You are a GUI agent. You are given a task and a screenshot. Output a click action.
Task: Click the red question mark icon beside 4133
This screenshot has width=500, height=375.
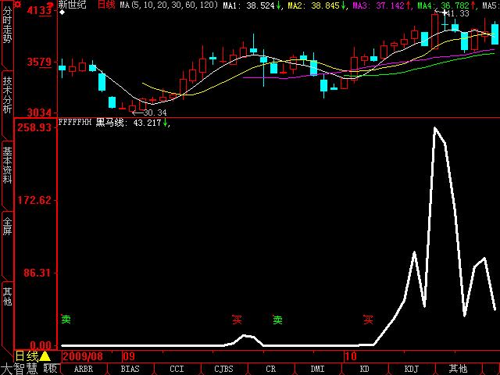pos(49,5)
